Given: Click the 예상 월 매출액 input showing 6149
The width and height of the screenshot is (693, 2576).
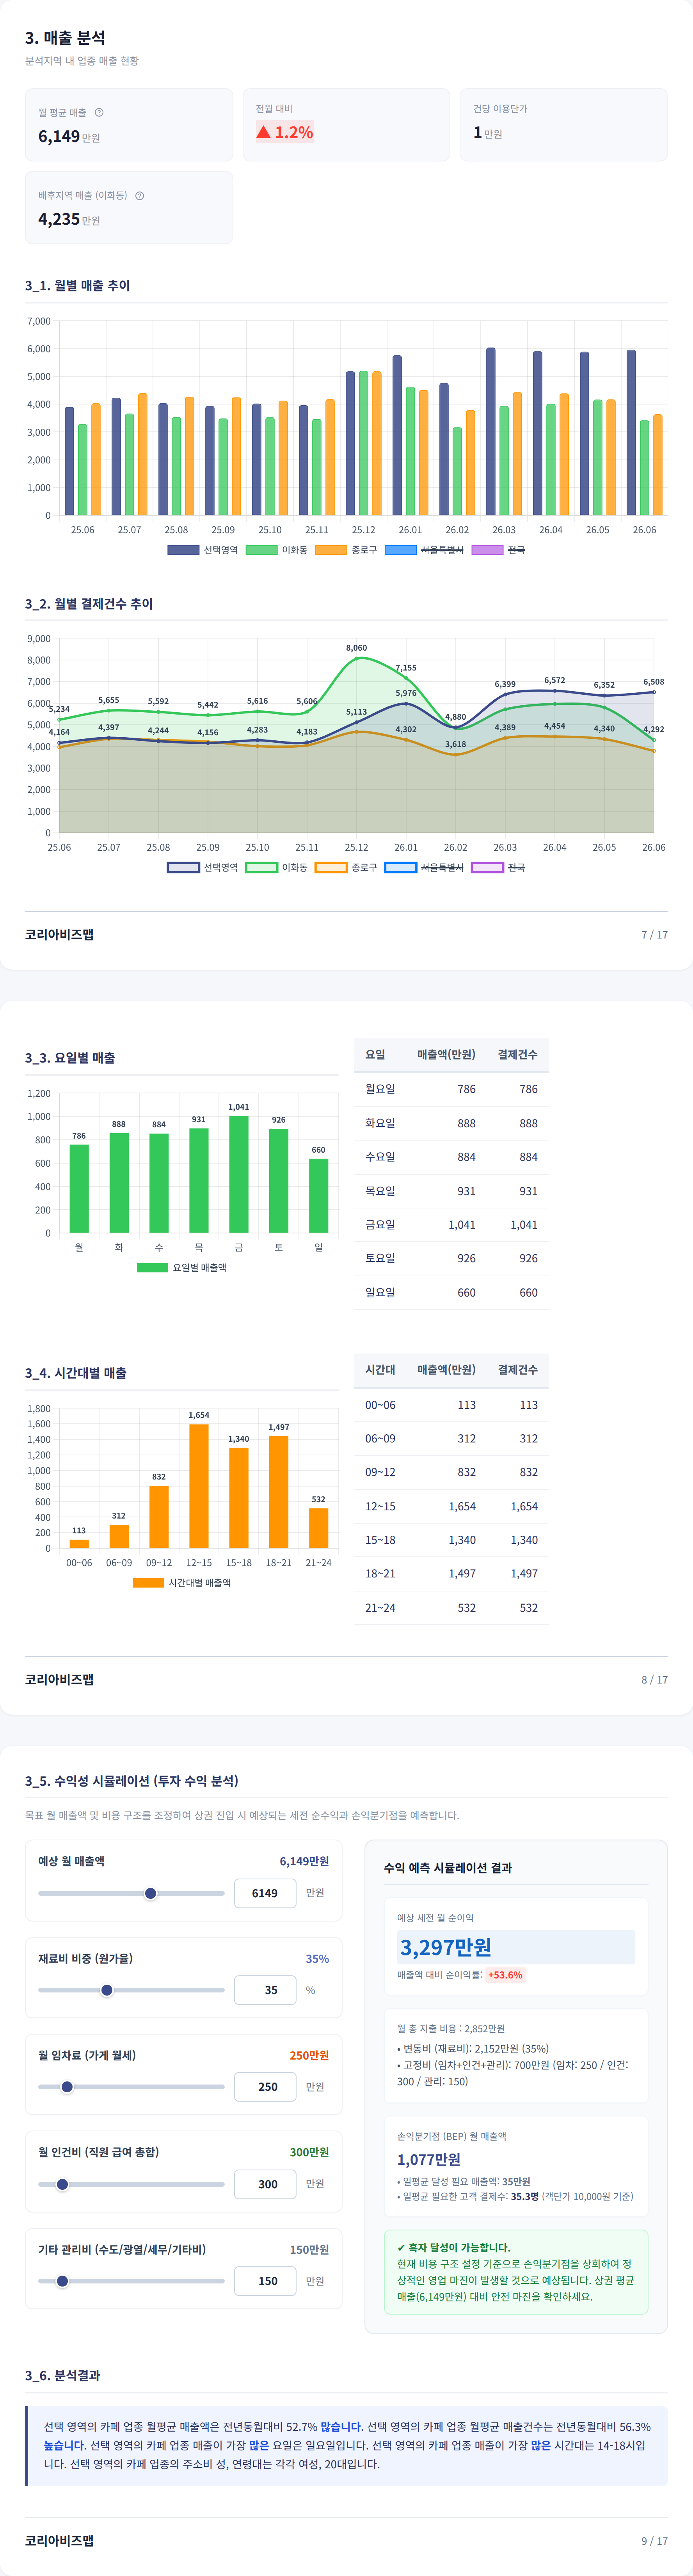Looking at the screenshot, I should [265, 1893].
